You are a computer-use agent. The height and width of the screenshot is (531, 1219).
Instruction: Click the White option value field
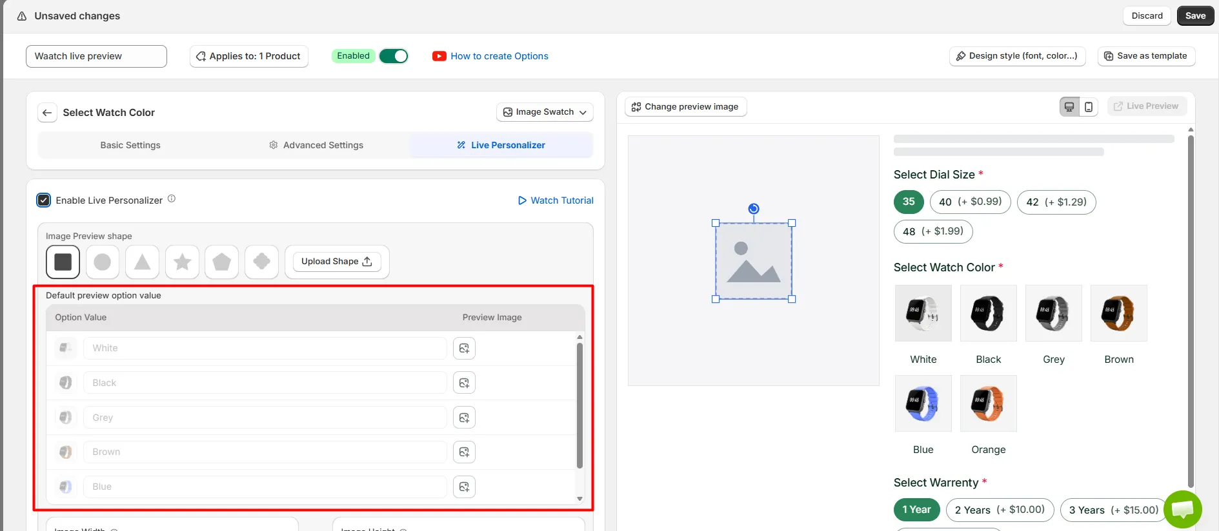(x=265, y=349)
